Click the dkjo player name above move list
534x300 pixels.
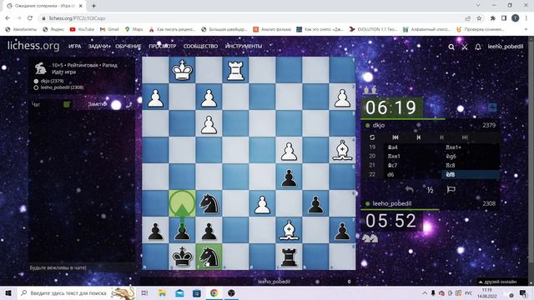(378, 125)
